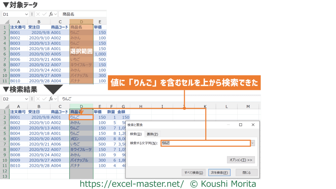Select column header M in the lower sheet
Viewport: 336px width, 189px height.
pyautogui.click(x=248, y=106)
